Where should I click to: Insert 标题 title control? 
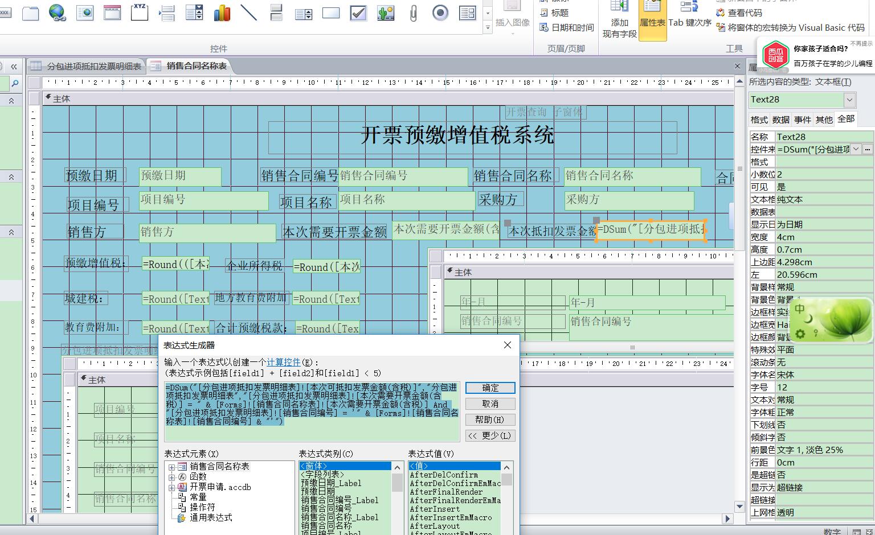coord(554,13)
